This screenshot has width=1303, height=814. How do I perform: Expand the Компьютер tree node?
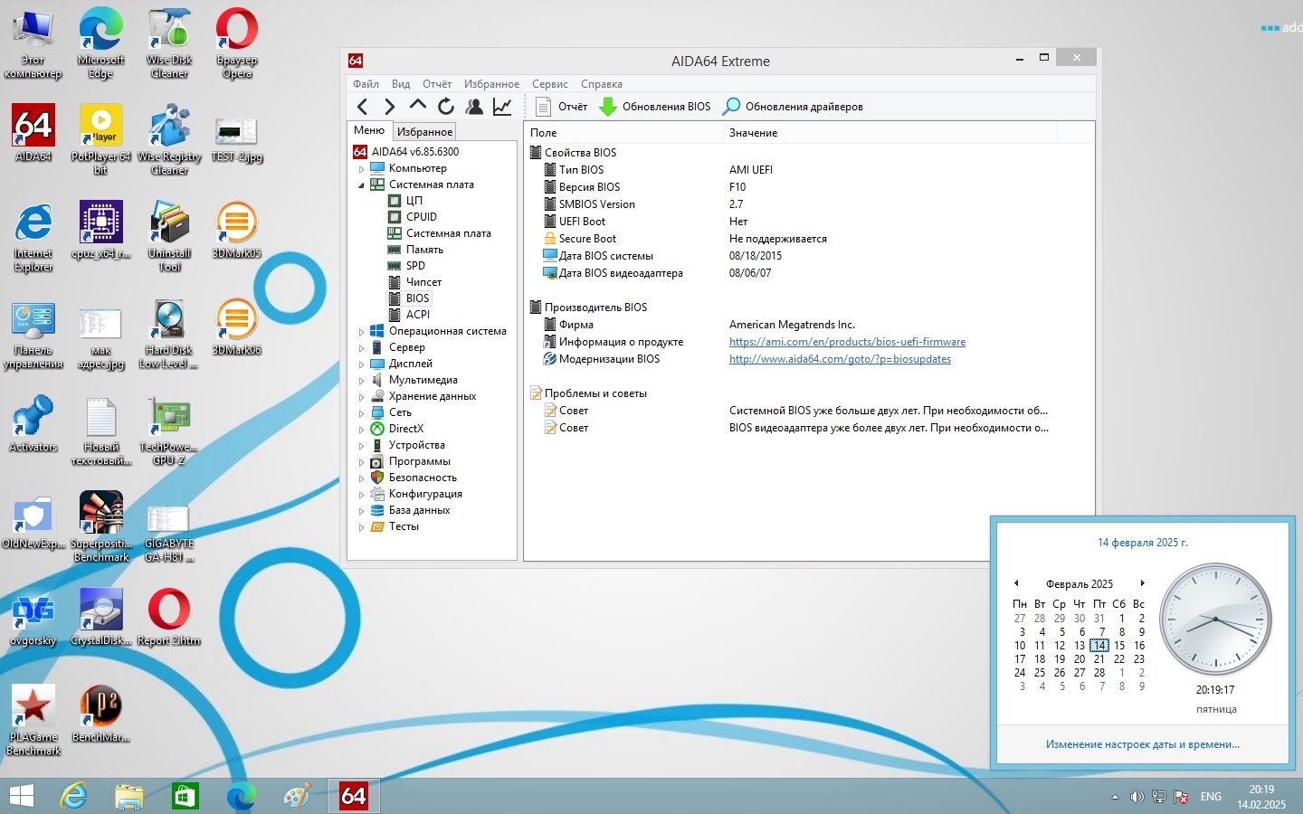pos(361,168)
